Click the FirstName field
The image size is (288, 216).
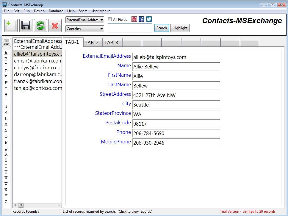176,76
